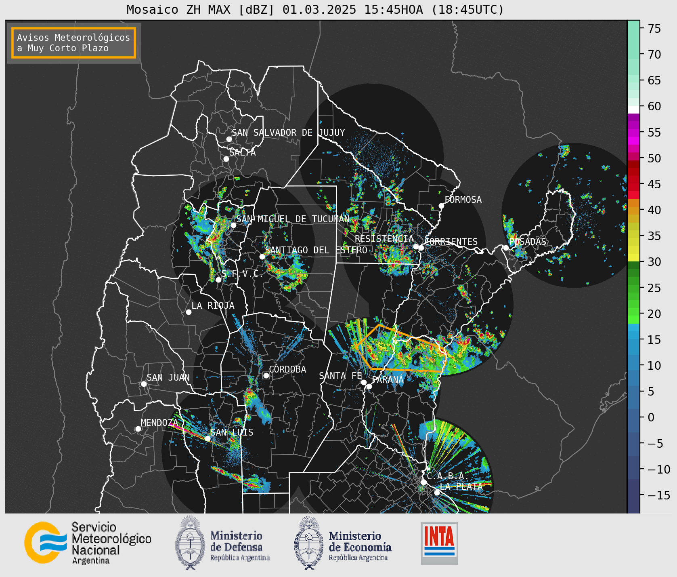
Task: Click the Santa Fe city label
Action: (341, 376)
